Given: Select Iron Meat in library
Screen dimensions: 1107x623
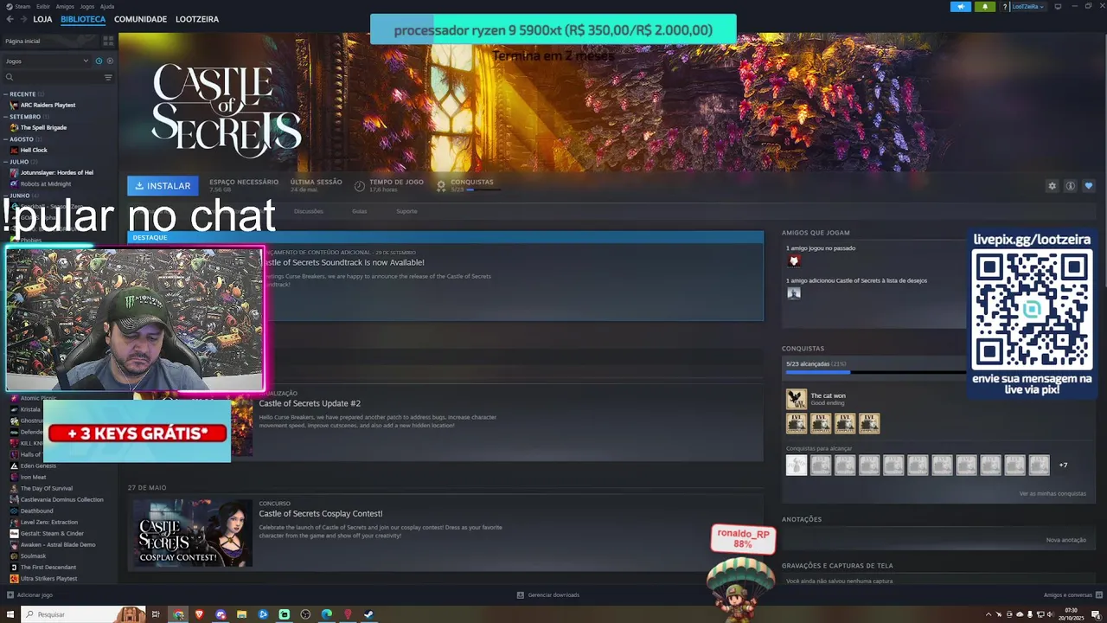Looking at the screenshot, I should click(x=33, y=477).
